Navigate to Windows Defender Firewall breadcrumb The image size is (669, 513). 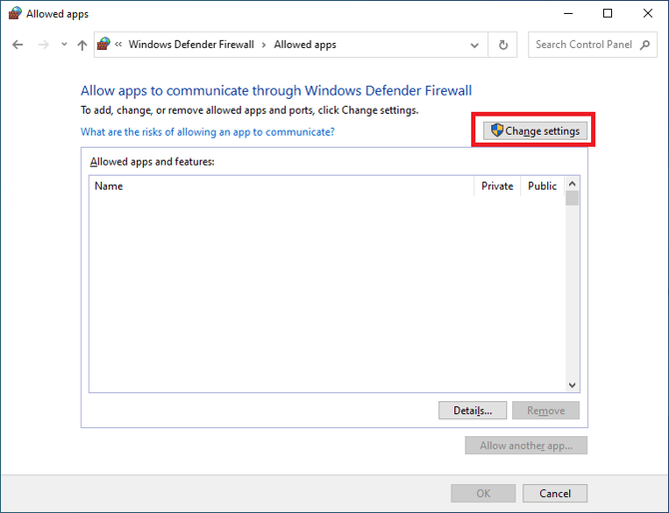click(x=191, y=44)
